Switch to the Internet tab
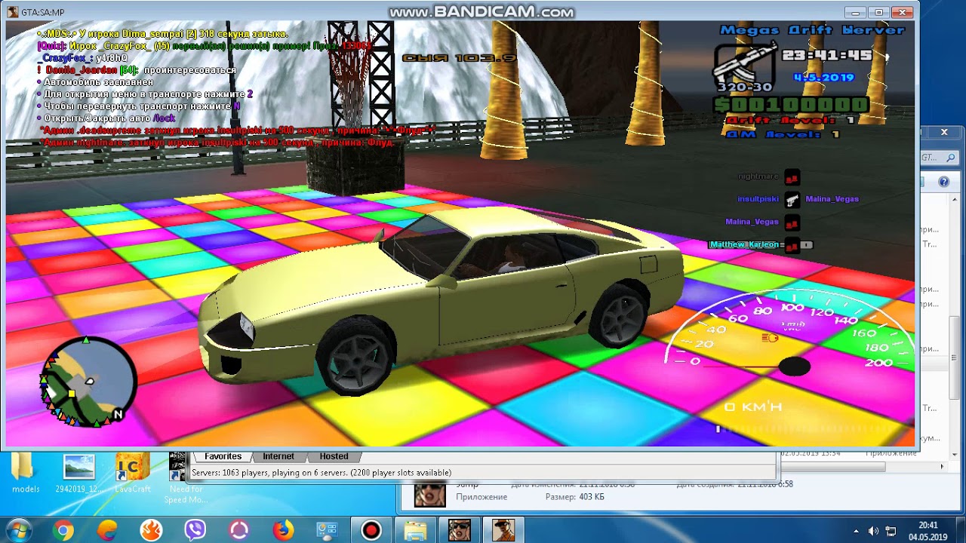The image size is (966, 543). click(x=278, y=456)
